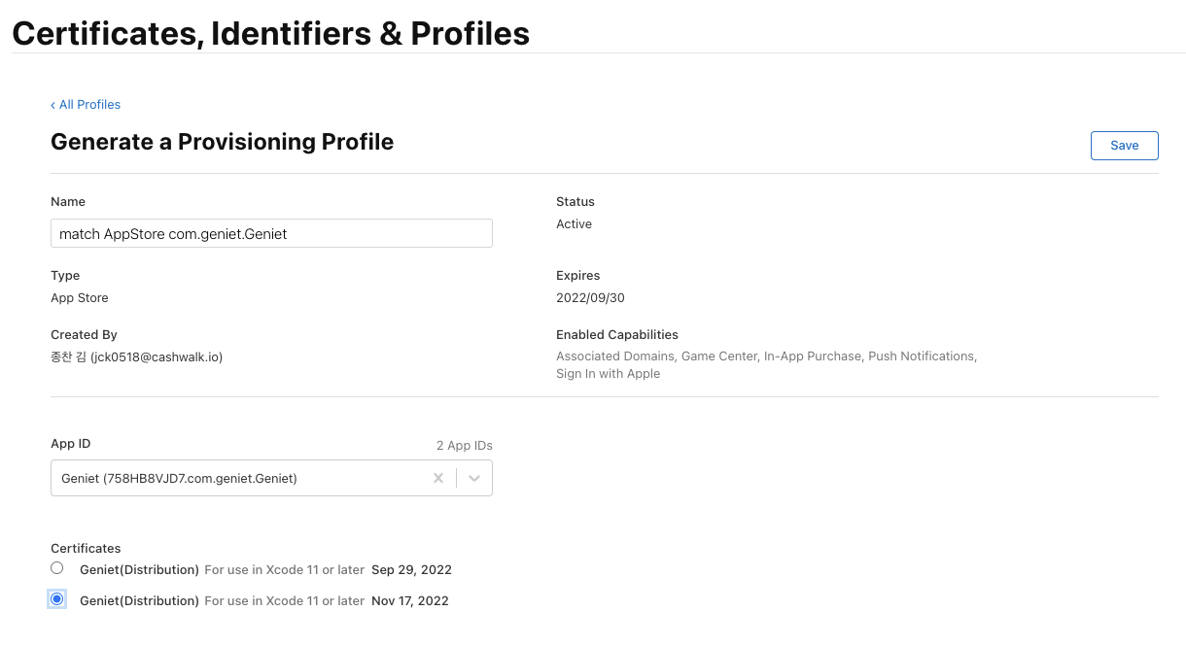This screenshot has height=645, width=1186.
Task: Click the Generate a Provisioning Profile heading
Action: pyautogui.click(x=222, y=142)
